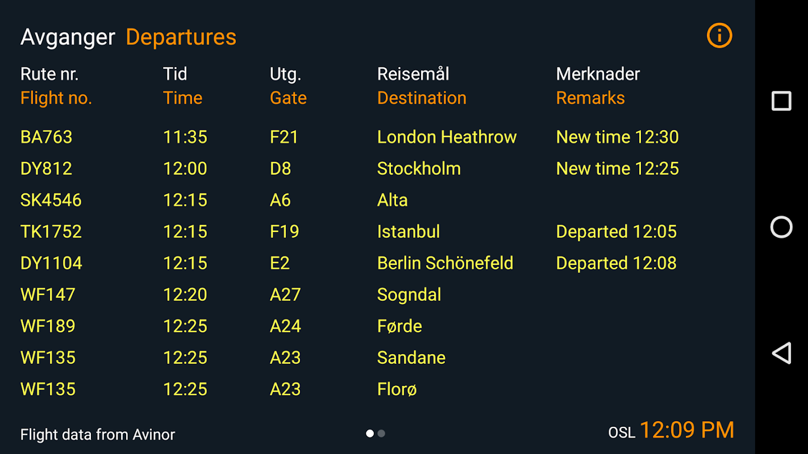This screenshot has height=454, width=808.
Task: Select flight WF147 to Sogndal
Action: (48, 295)
